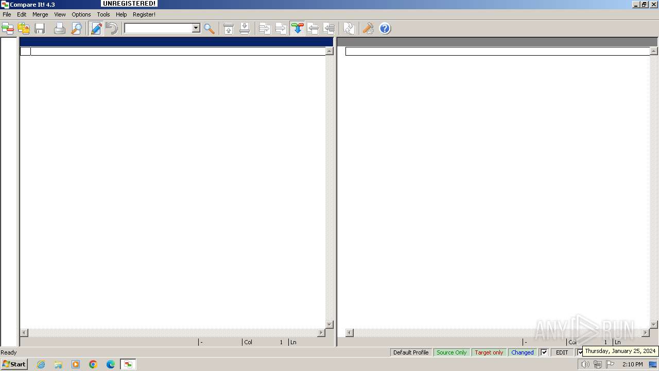Toggle checkbox left of EDIT label
The image size is (659, 371).
[544, 352]
